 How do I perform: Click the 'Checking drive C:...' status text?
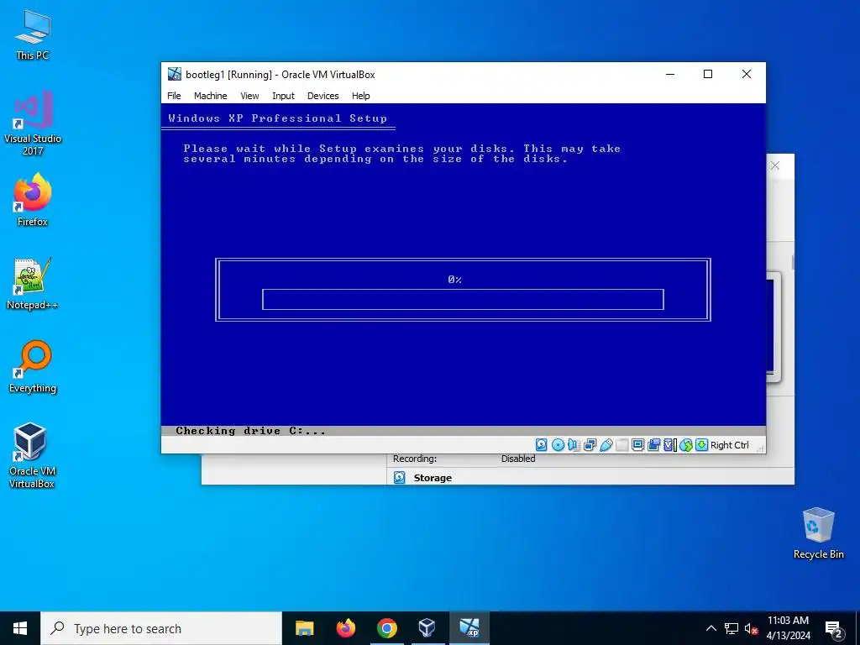[250, 431]
